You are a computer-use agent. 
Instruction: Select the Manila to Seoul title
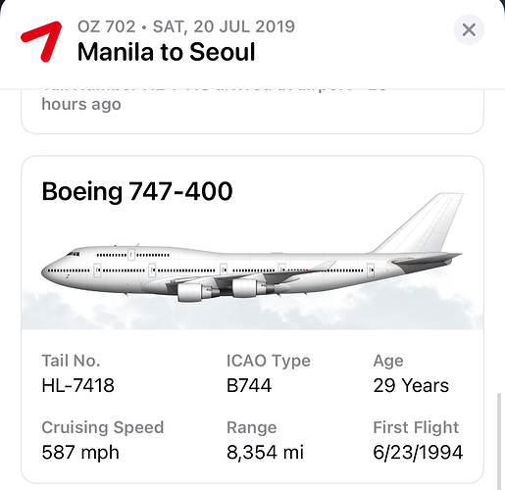coord(166,52)
